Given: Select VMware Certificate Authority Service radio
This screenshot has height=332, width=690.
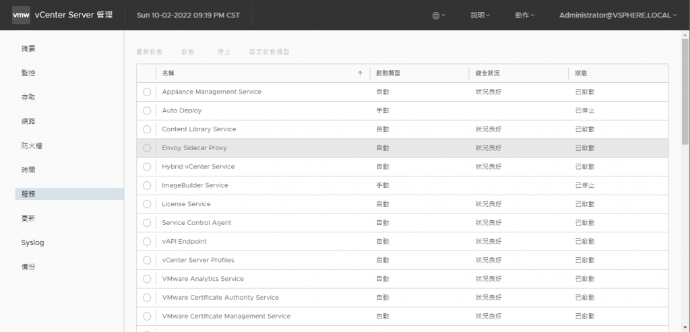Looking at the screenshot, I should tap(147, 298).
